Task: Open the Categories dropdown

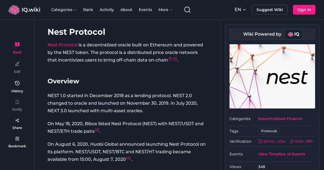Action: pos(64,10)
